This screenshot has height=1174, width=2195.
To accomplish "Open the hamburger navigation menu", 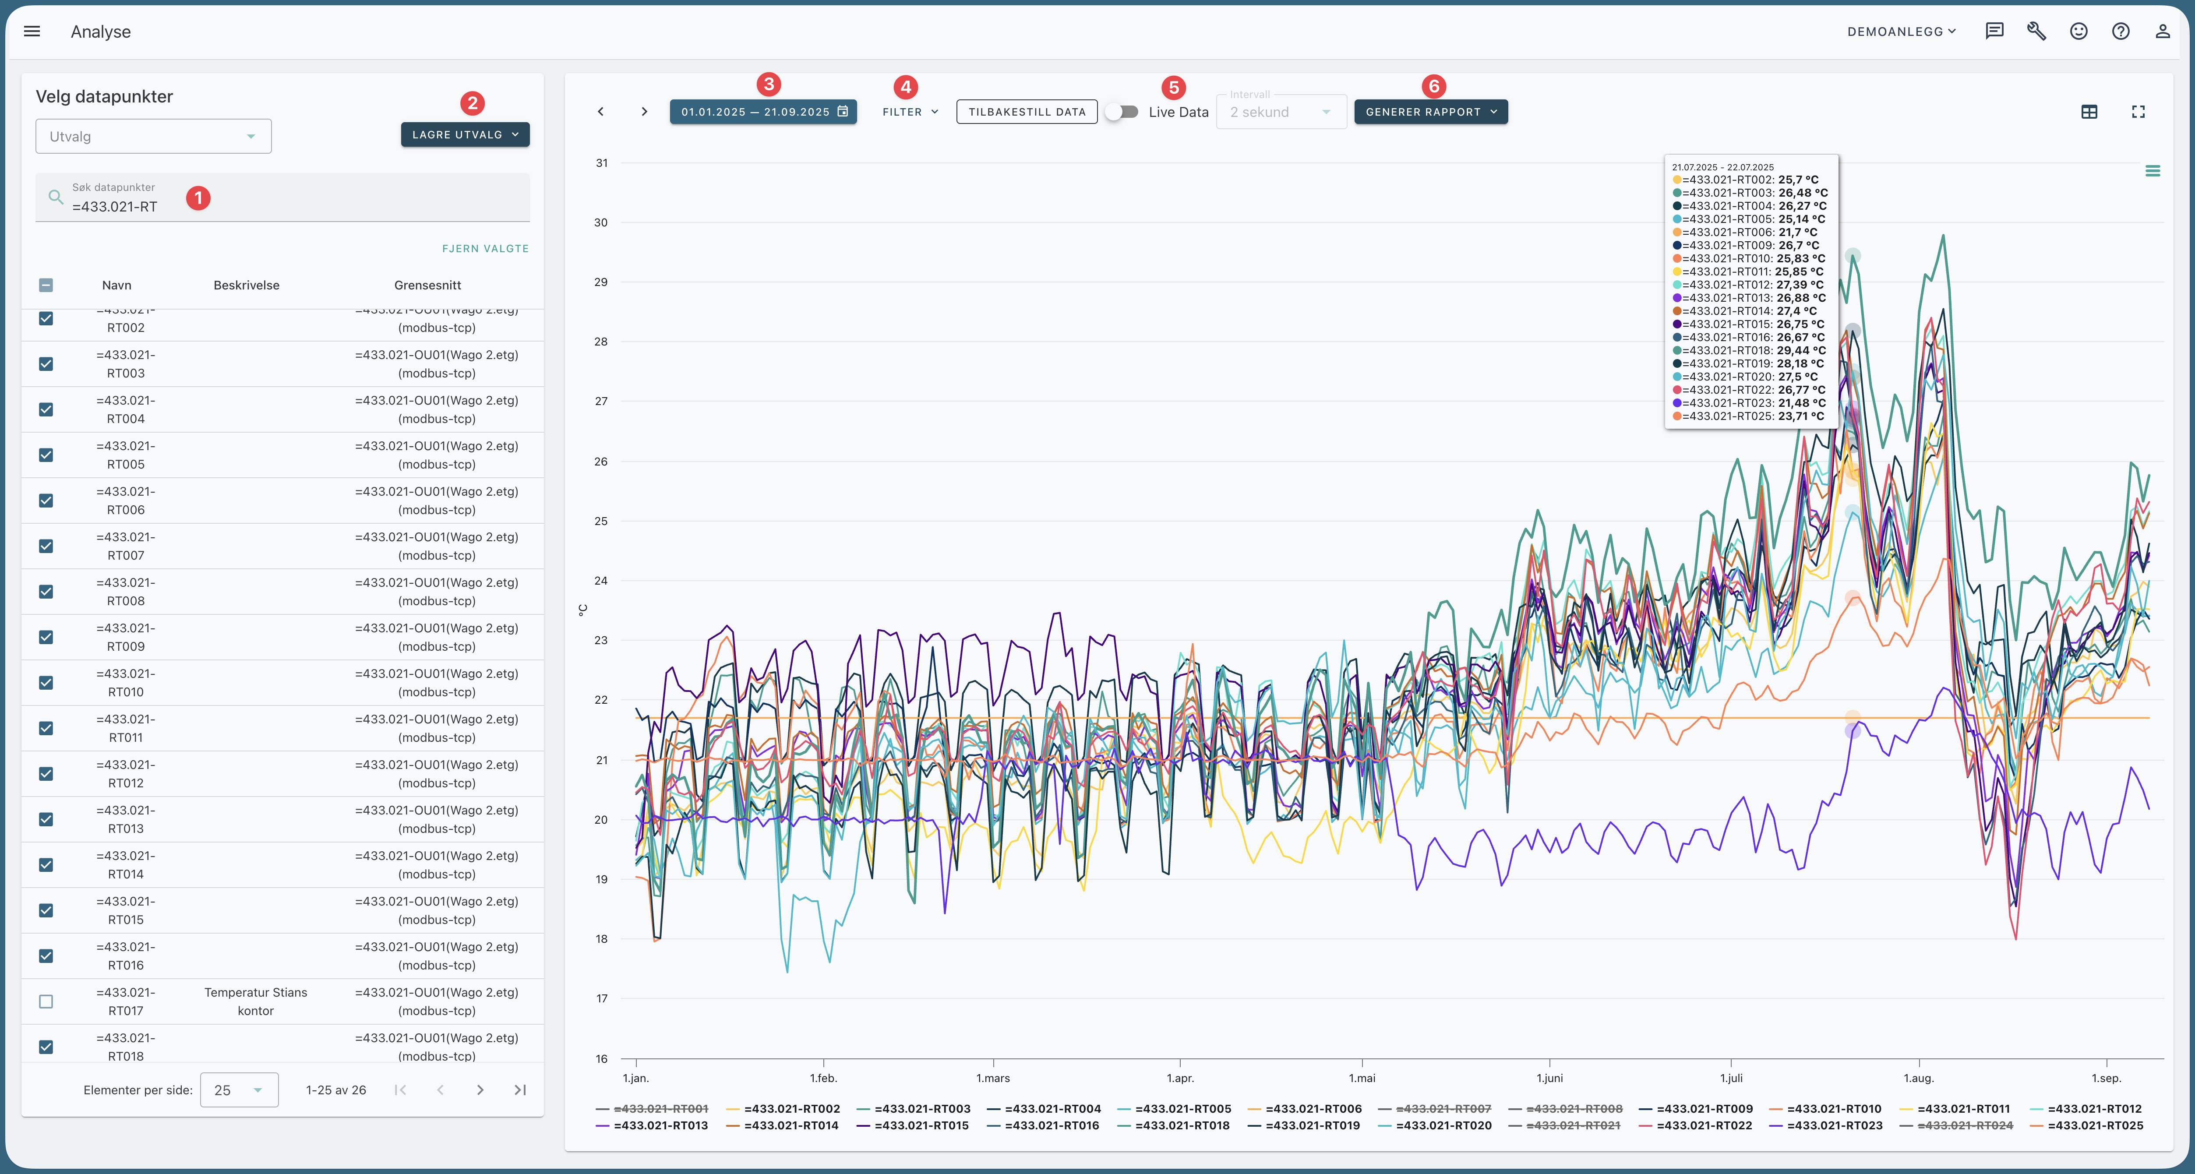I will [x=32, y=32].
